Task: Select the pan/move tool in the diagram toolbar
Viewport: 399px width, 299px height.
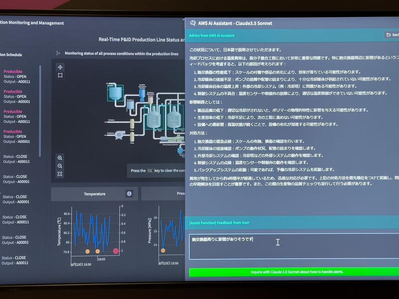Action: [60, 67]
